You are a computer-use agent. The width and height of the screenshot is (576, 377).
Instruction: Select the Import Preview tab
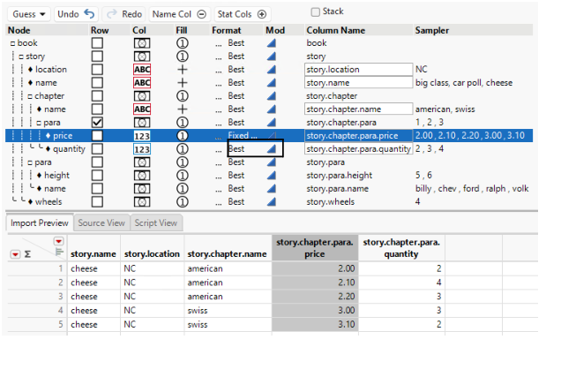point(40,223)
